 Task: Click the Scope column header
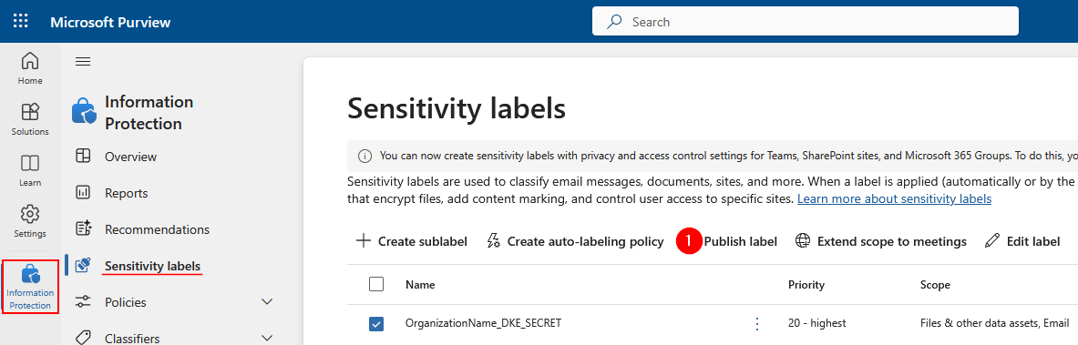935,285
